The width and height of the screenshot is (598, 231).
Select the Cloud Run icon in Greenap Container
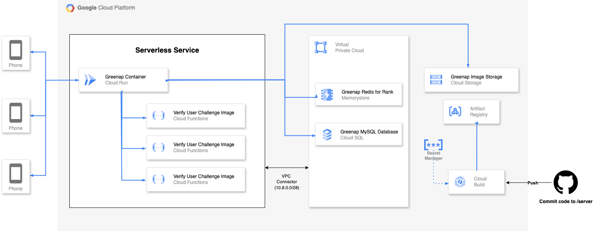click(90, 80)
